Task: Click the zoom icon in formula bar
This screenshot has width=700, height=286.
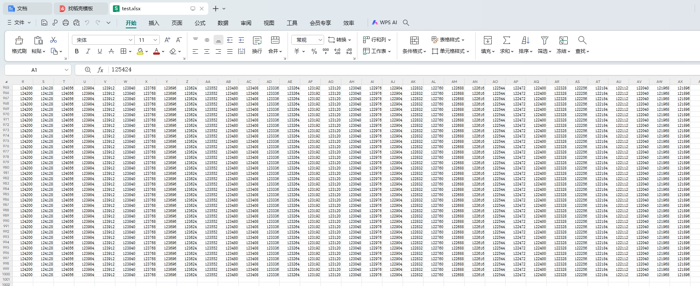Action: pos(87,70)
